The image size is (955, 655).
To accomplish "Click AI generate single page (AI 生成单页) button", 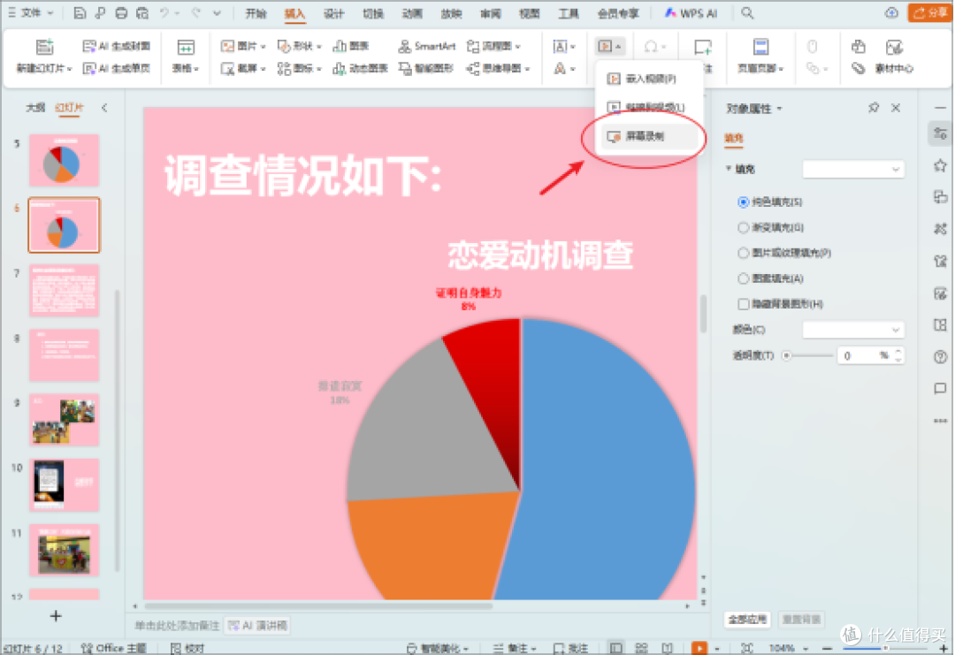I will tap(116, 68).
